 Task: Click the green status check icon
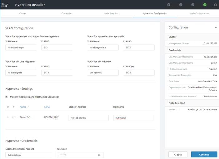tap(205, 5)
